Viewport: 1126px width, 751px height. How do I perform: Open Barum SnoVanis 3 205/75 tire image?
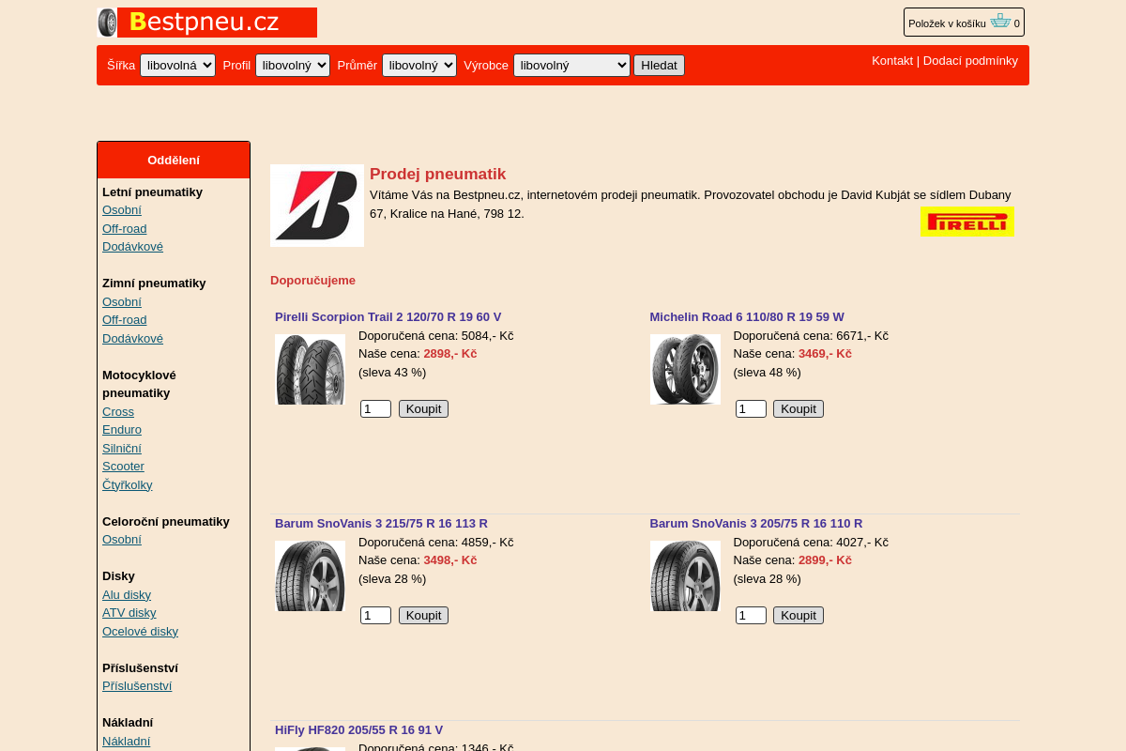685,575
